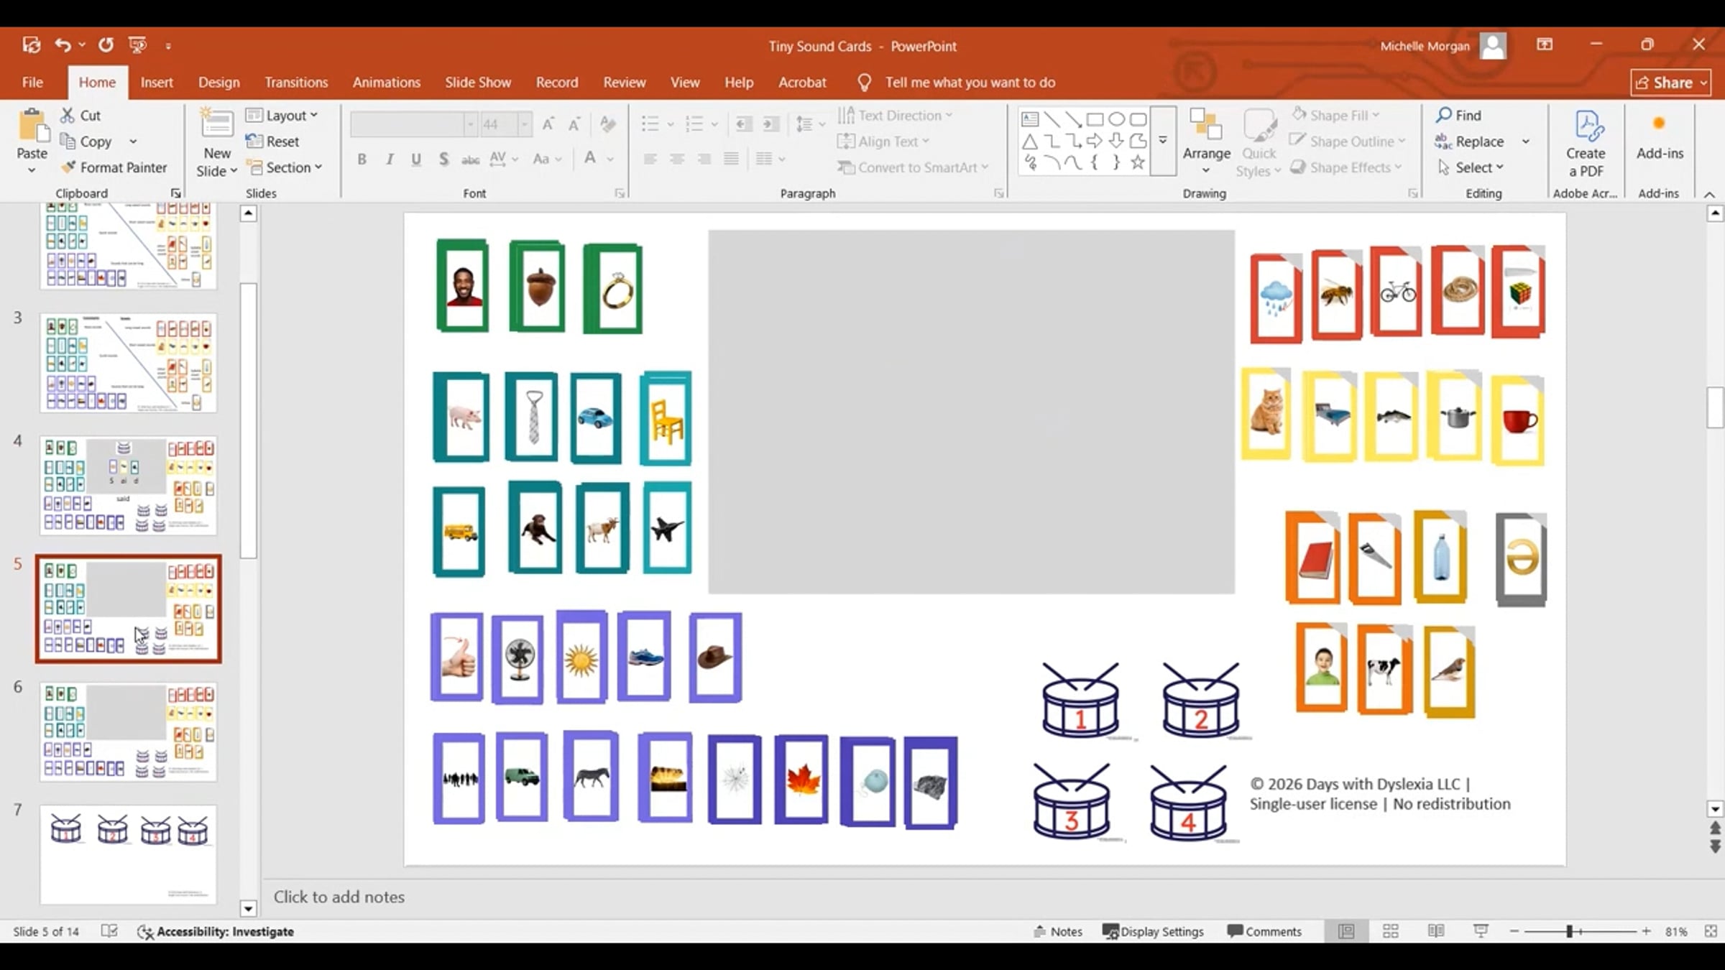Image resolution: width=1725 pixels, height=970 pixels.
Task: Switch to the Animations tab
Action: (x=387, y=82)
